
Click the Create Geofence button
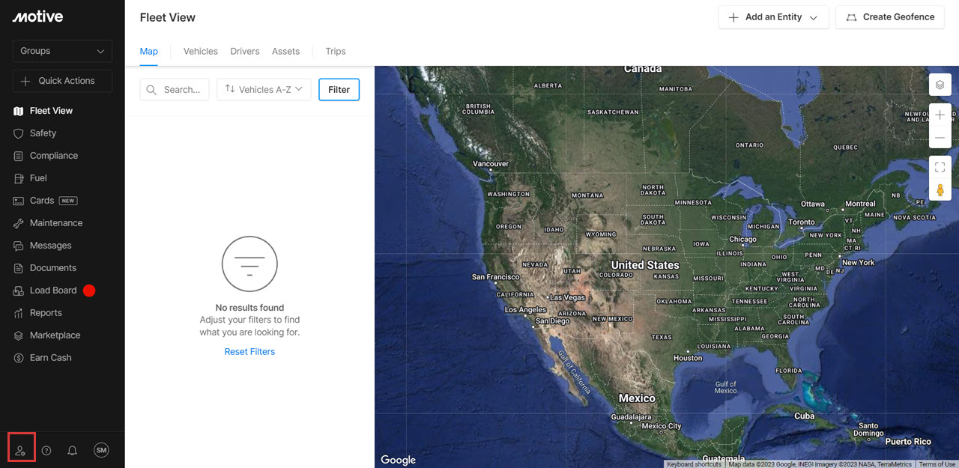click(x=891, y=17)
